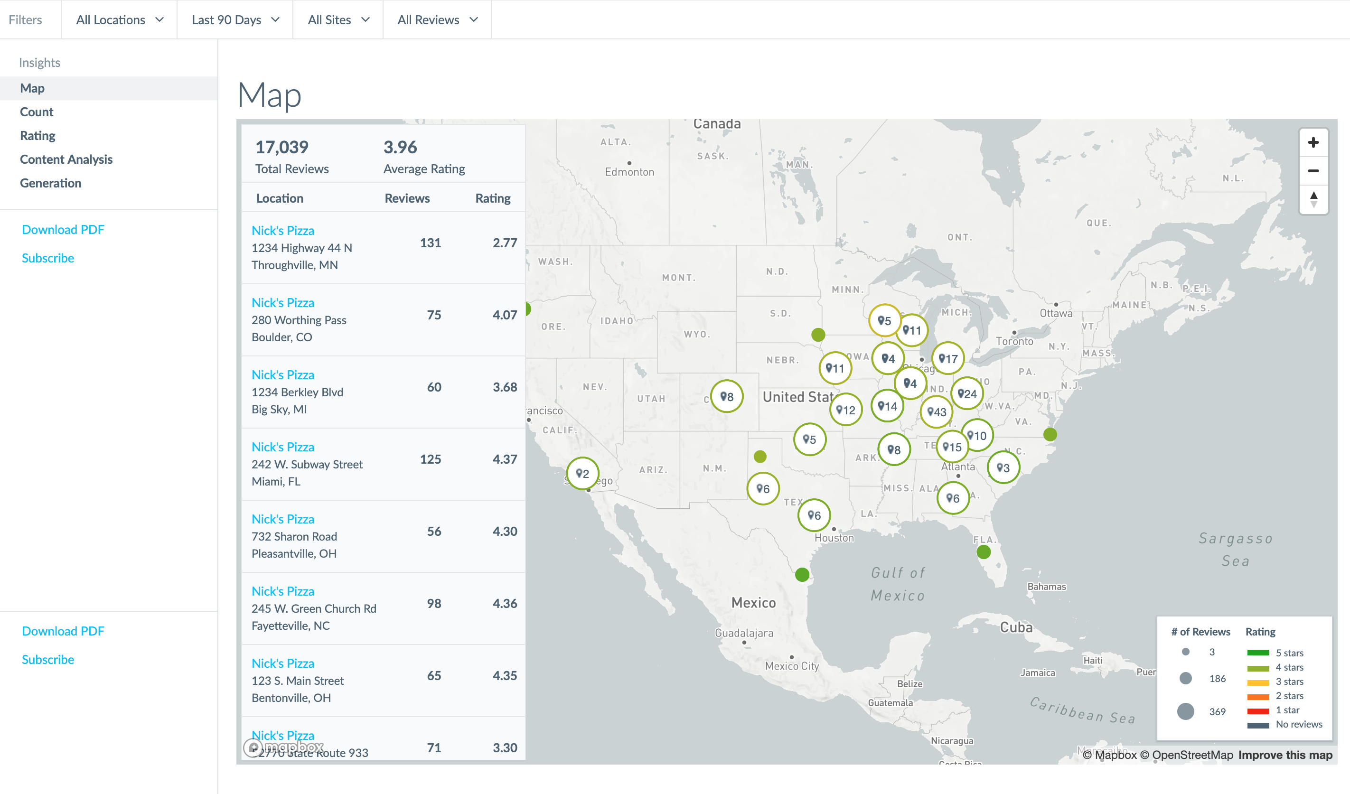
Task: Open the All Reviews filter dropdown
Action: (436, 19)
